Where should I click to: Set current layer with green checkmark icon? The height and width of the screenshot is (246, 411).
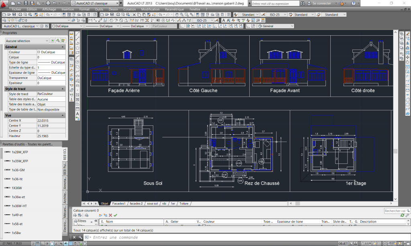(116, 215)
